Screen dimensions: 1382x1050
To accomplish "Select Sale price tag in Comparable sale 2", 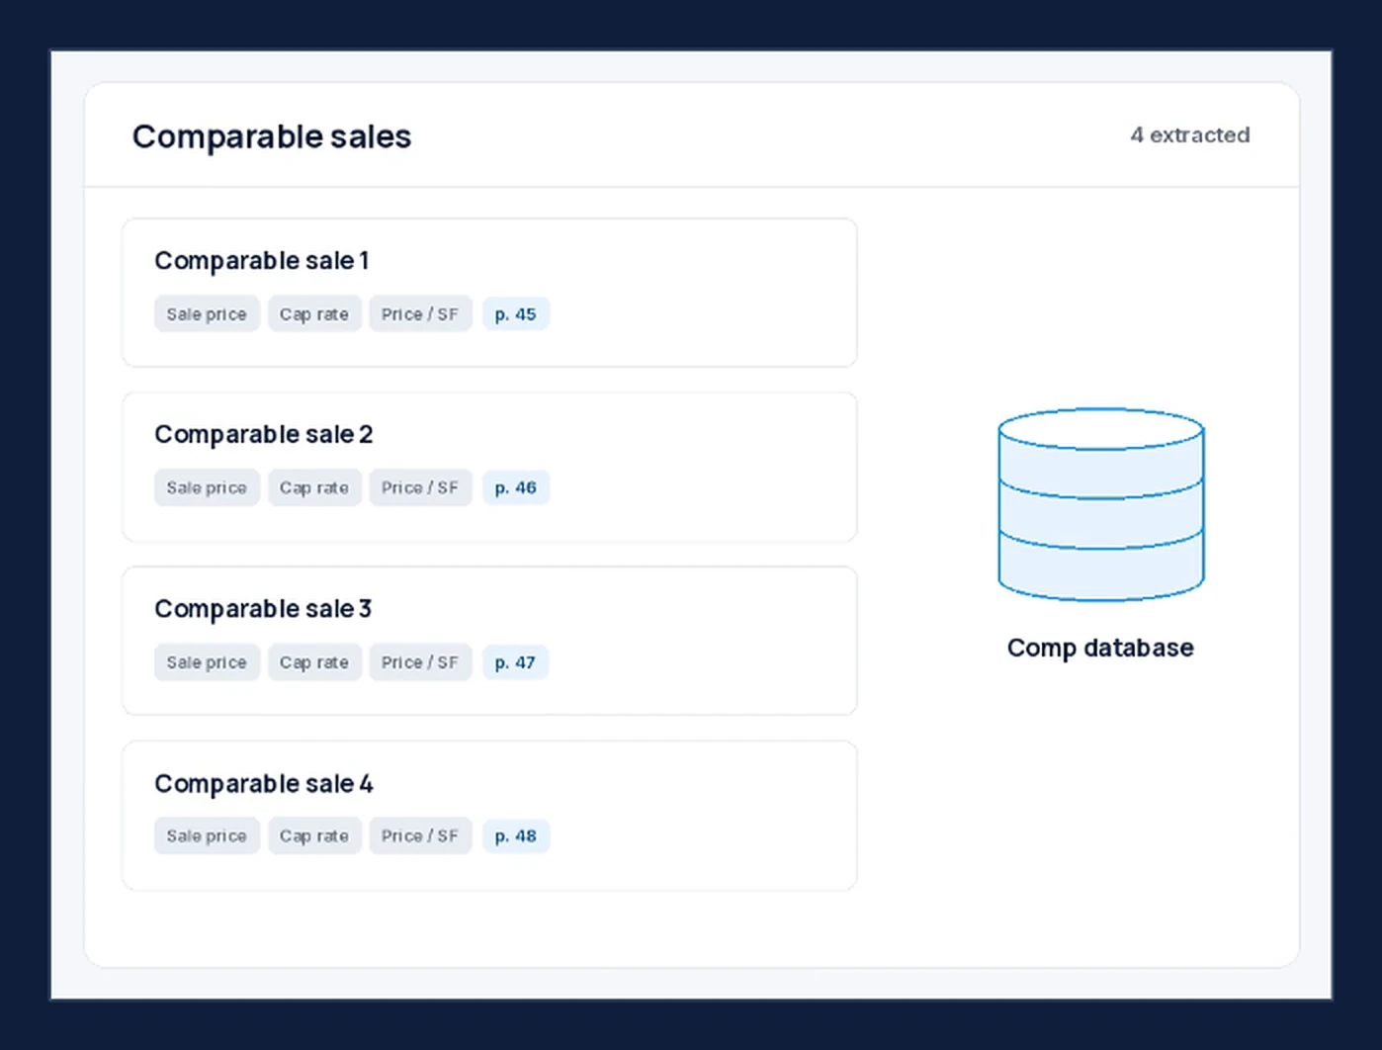I will pos(207,488).
